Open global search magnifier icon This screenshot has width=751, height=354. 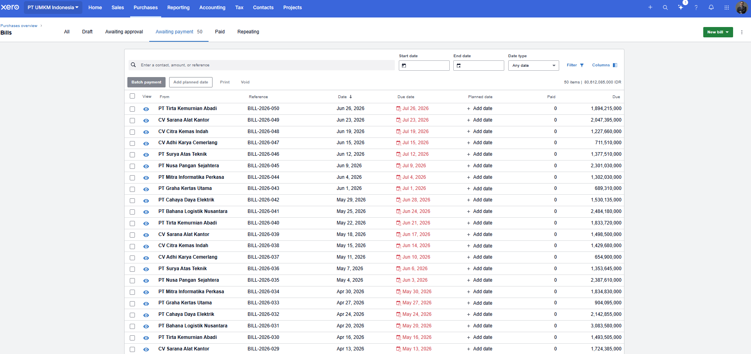point(665,7)
